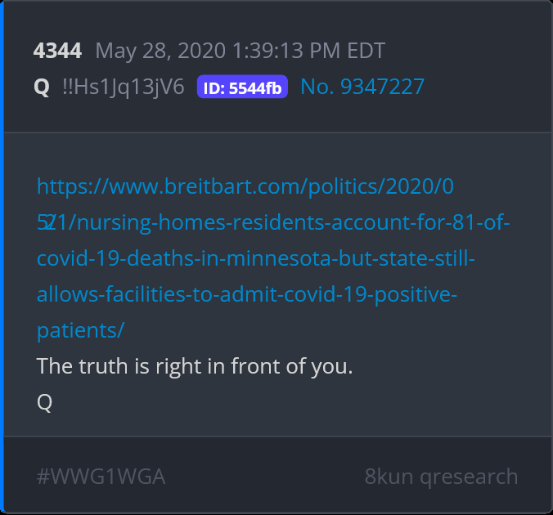553x515 pixels.
Task: Select the tripcode !!Hs1Jq13jV6
Action: [x=124, y=87]
